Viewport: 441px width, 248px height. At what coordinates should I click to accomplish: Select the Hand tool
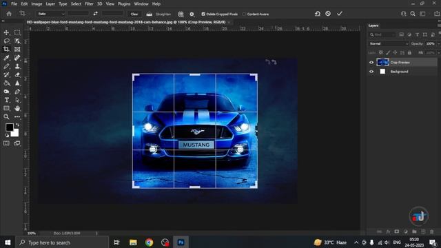coord(17,109)
